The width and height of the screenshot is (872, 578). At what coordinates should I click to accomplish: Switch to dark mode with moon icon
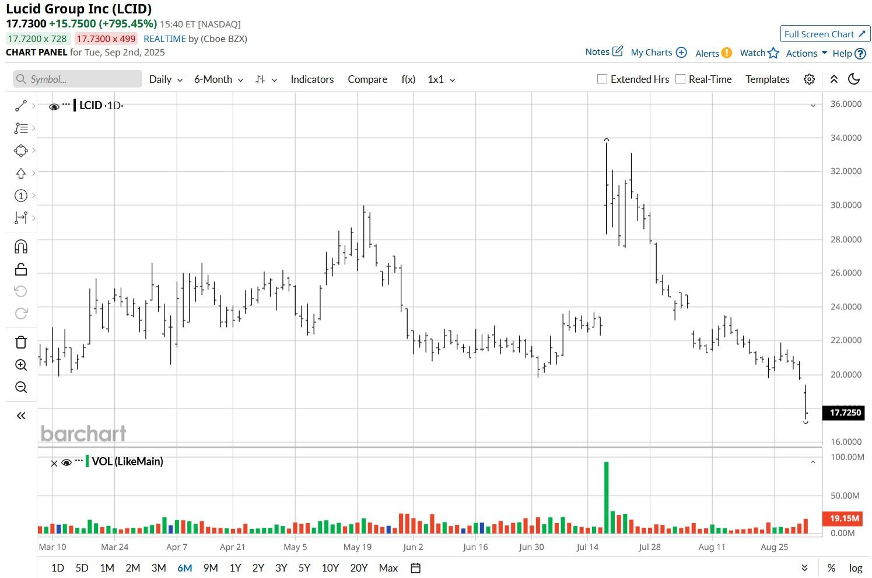tap(854, 79)
